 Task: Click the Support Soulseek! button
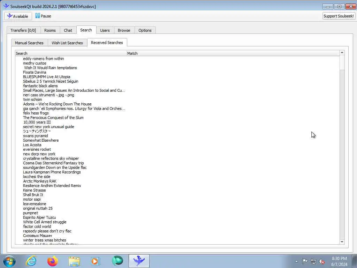[339, 16]
